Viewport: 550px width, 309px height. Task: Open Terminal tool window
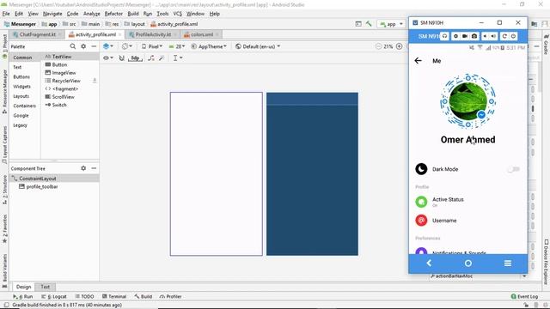coord(114,296)
